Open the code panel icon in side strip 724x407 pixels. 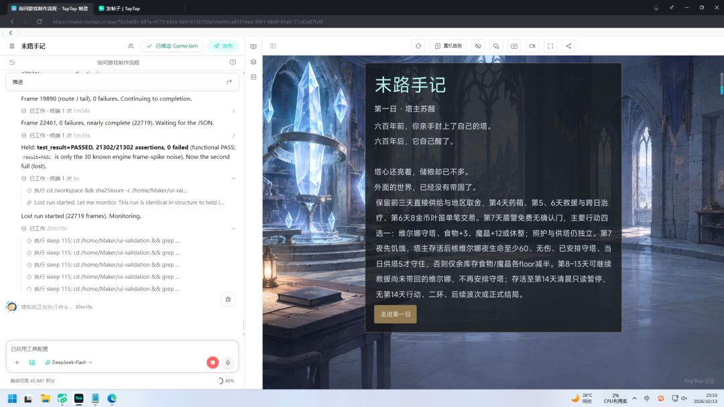click(253, 77)
